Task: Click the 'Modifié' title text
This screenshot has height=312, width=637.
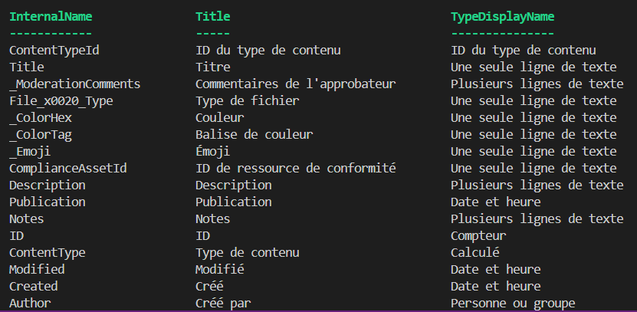Action: [220, 269]
